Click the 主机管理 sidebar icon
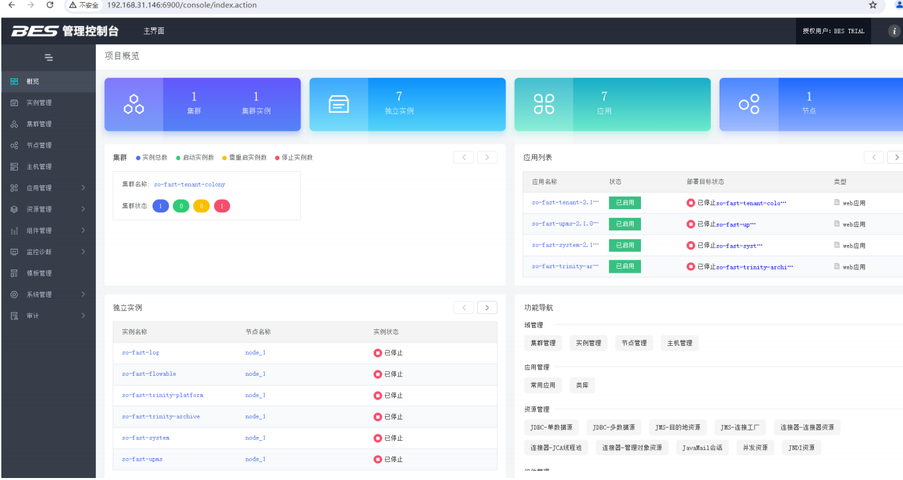 tap(15, 167)
